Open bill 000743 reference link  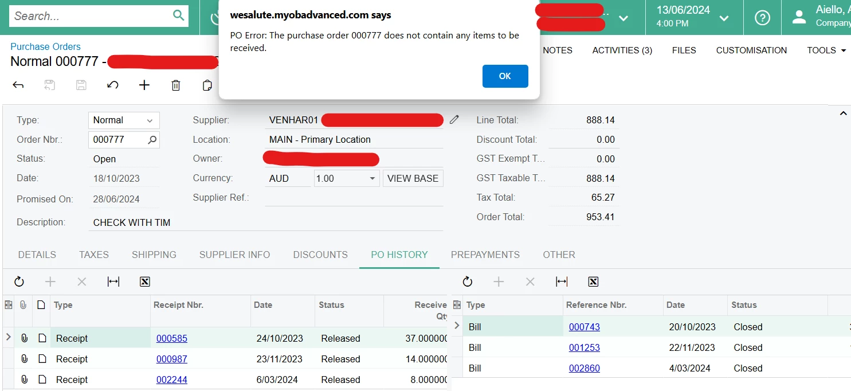click(584, 327)
